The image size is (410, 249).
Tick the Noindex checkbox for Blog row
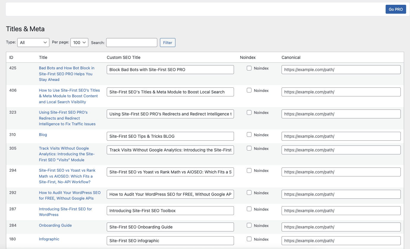point(249,135)
